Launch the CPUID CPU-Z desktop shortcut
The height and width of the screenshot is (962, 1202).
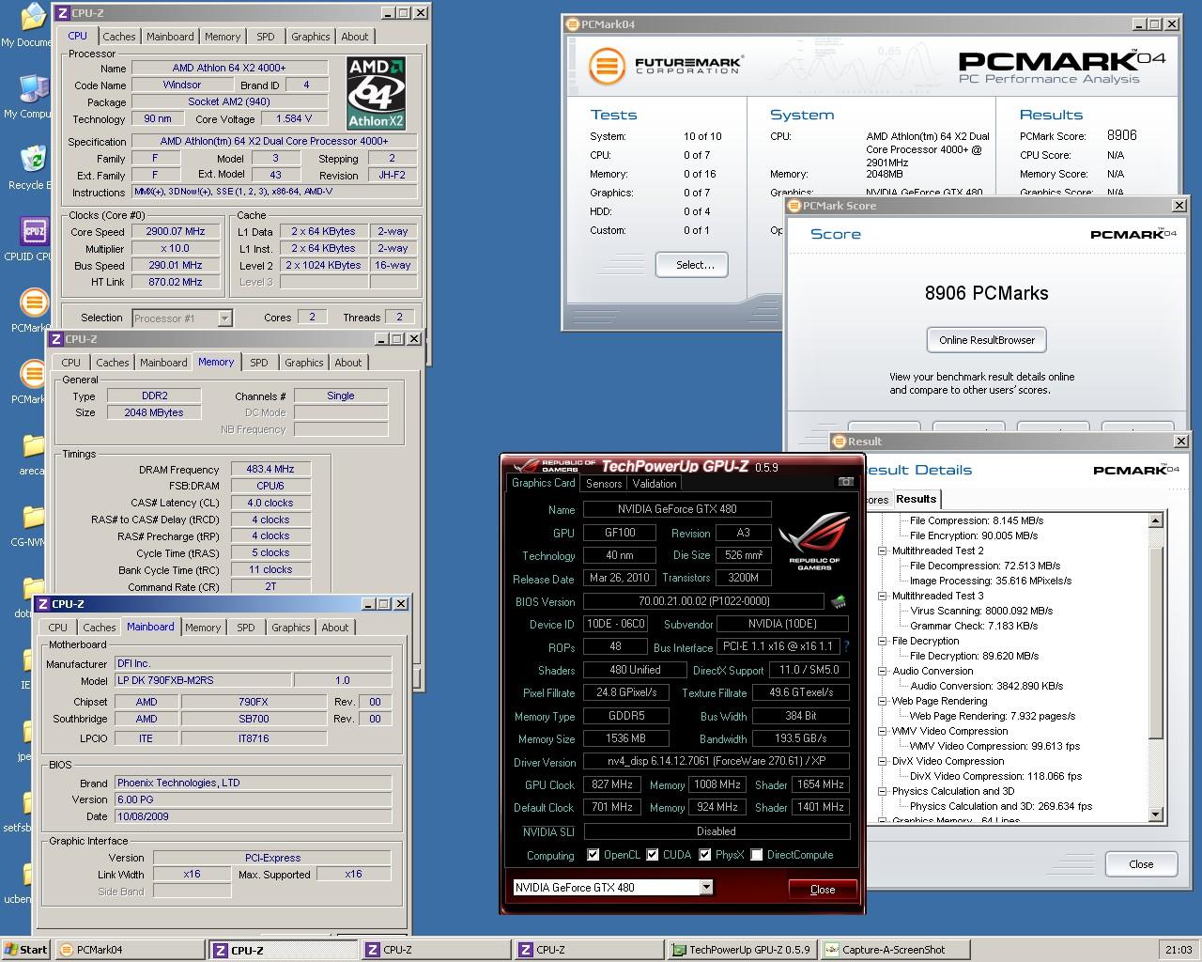coord(33,230)
